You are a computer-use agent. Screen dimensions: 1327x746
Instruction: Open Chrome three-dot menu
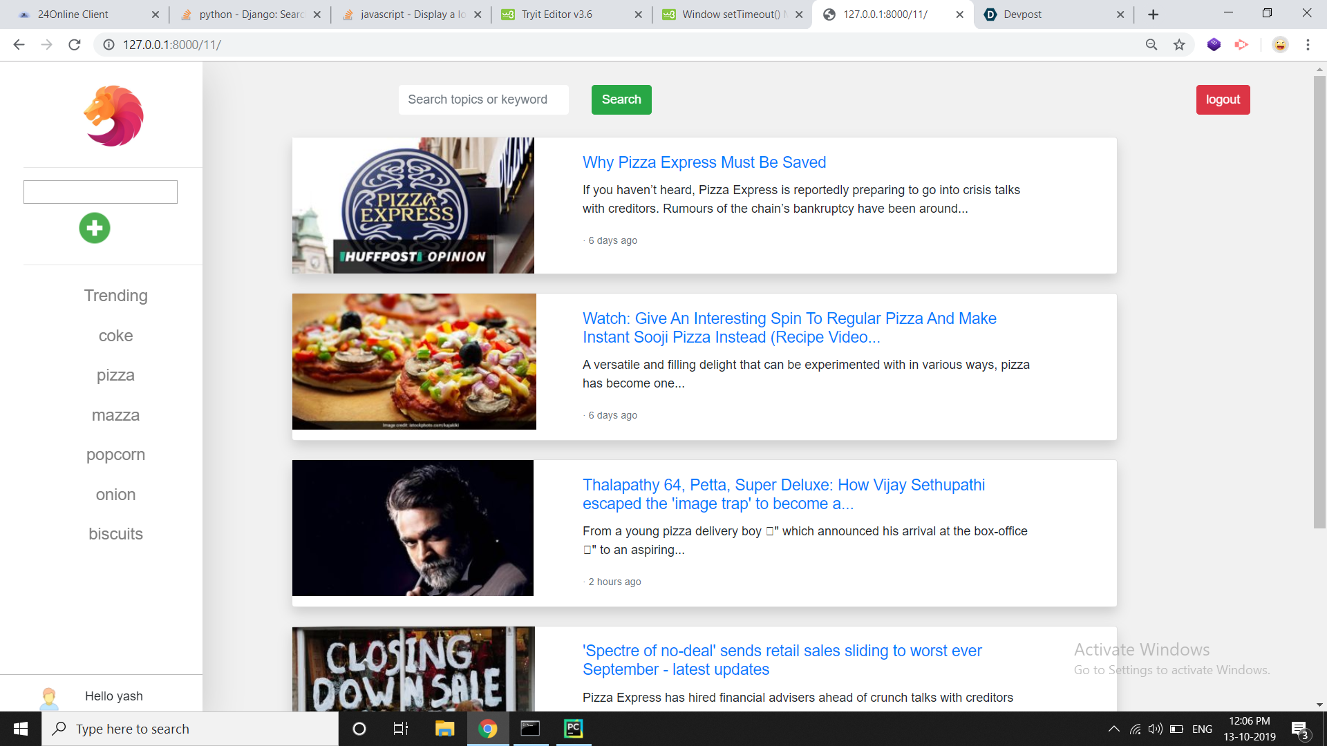(x=1308, y=45)
